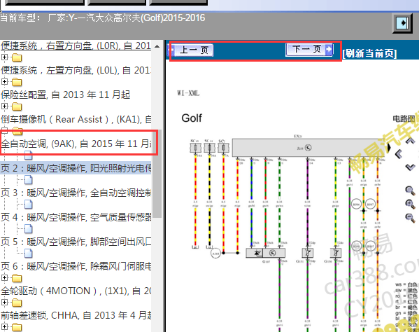
Task: Go to next page with 下一页 button
Action: pyautogui.click(x=309, y=50)
